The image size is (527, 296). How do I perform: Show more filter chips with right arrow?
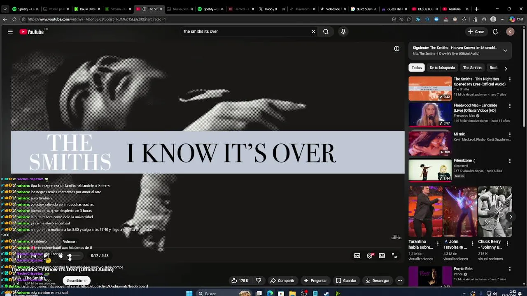click(506, 68)
